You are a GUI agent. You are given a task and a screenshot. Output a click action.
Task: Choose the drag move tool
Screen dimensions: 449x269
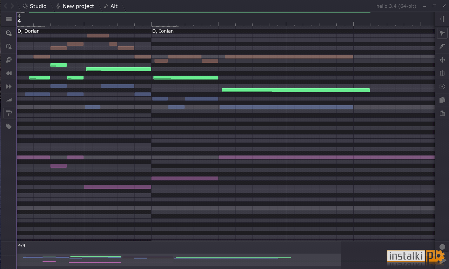pyautogui.click(x=442, y=60)
